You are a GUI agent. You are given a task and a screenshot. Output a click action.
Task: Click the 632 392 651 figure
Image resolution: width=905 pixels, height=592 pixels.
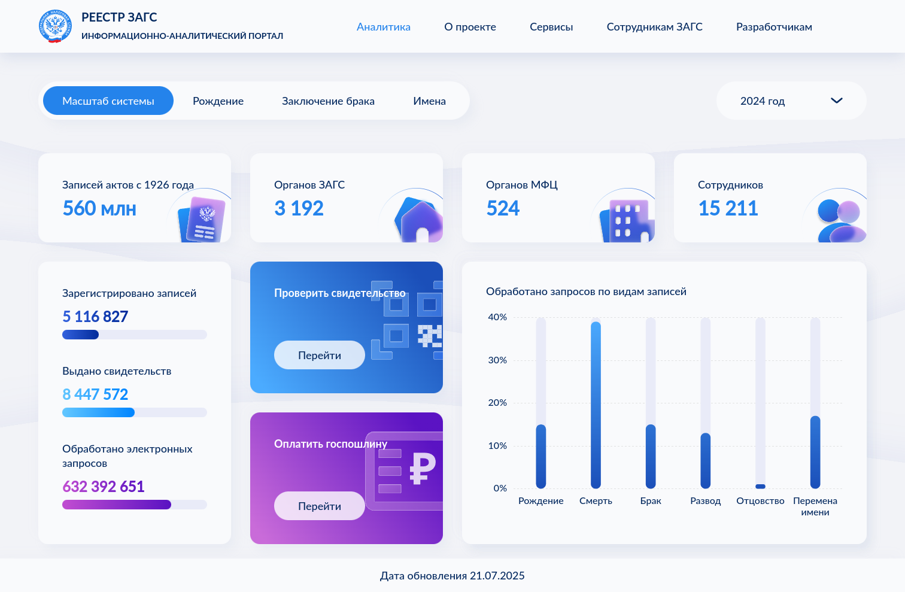tap(104, 487)
